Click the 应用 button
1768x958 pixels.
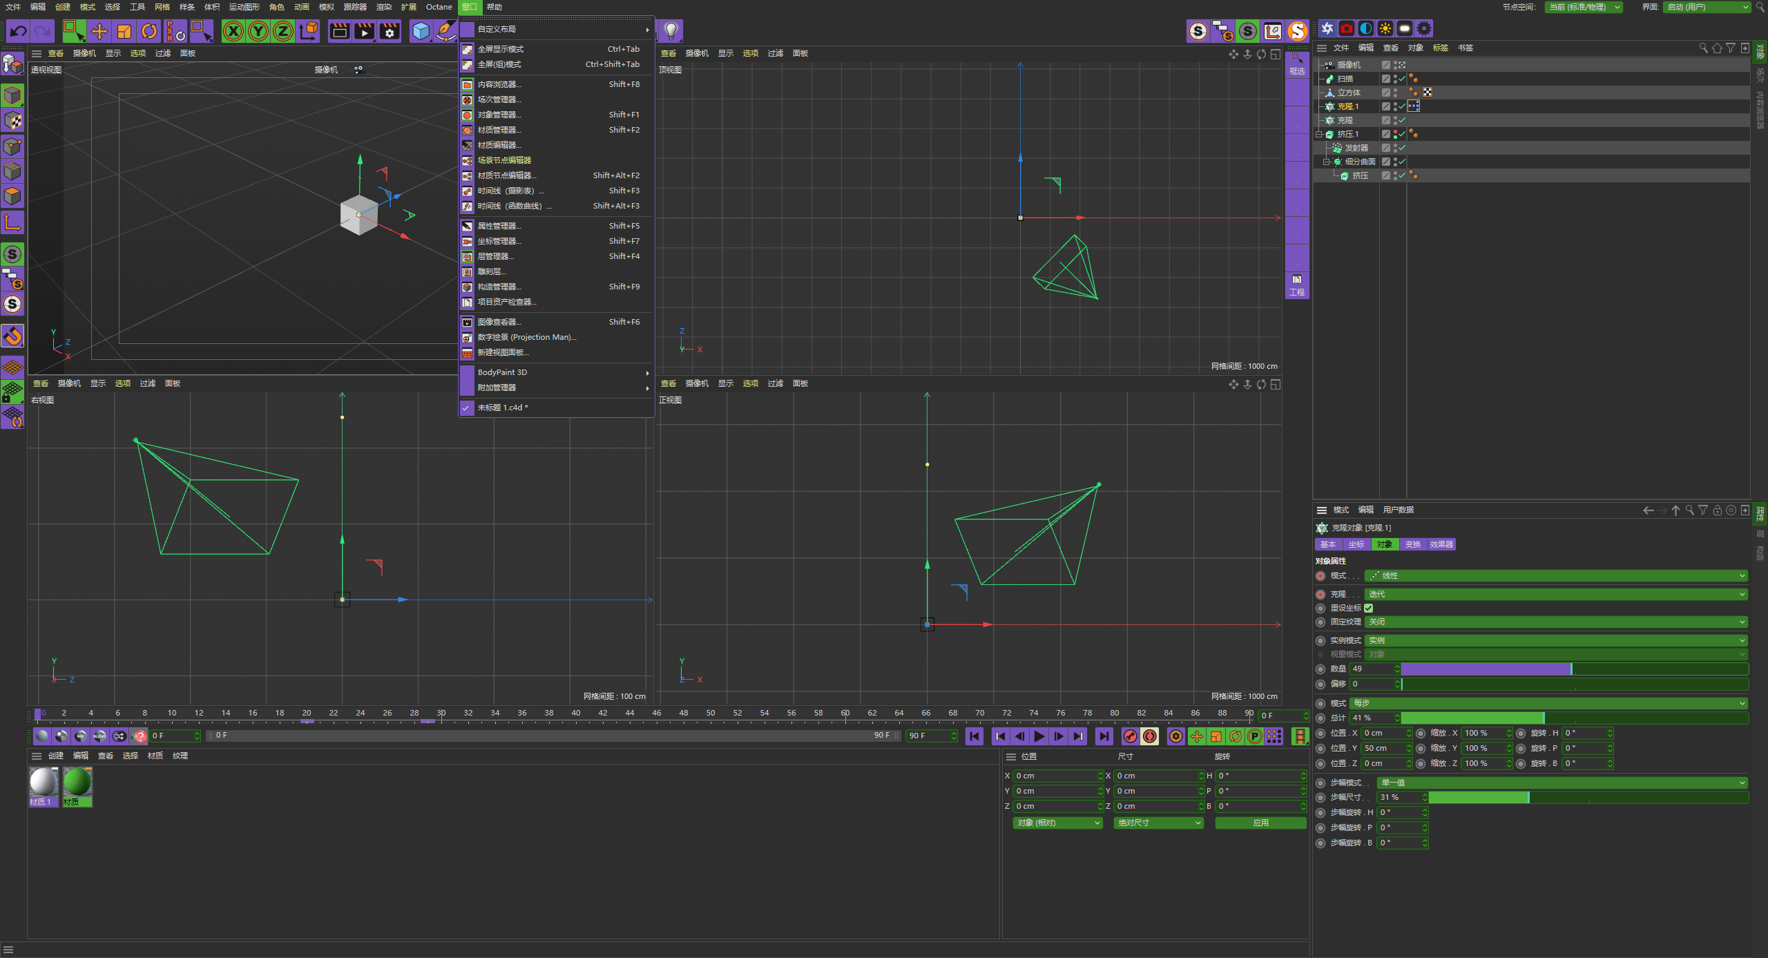(x=1260, y=823)
